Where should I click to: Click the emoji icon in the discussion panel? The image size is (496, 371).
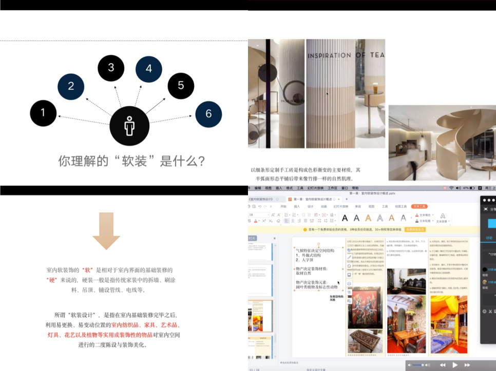tap(484, 311)
